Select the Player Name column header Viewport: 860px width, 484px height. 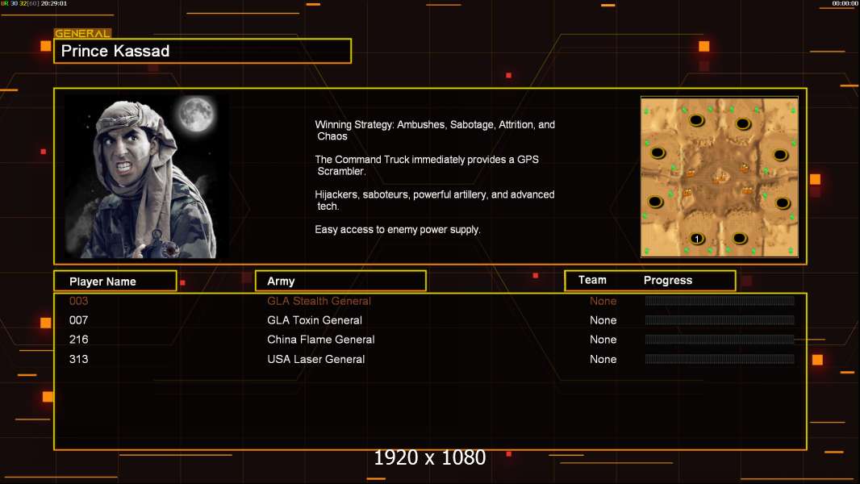115,282
